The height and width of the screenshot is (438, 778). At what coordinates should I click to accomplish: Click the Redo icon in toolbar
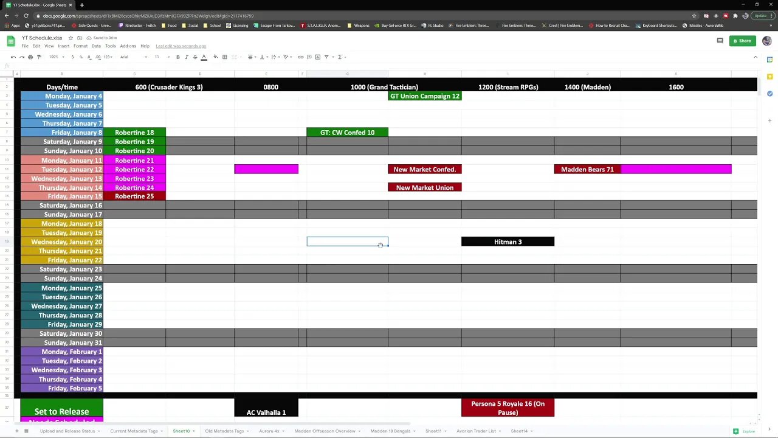point(22,57)
